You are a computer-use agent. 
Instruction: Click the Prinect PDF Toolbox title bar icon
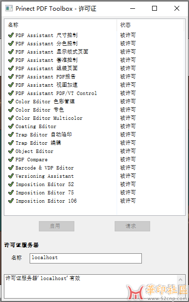9,8
